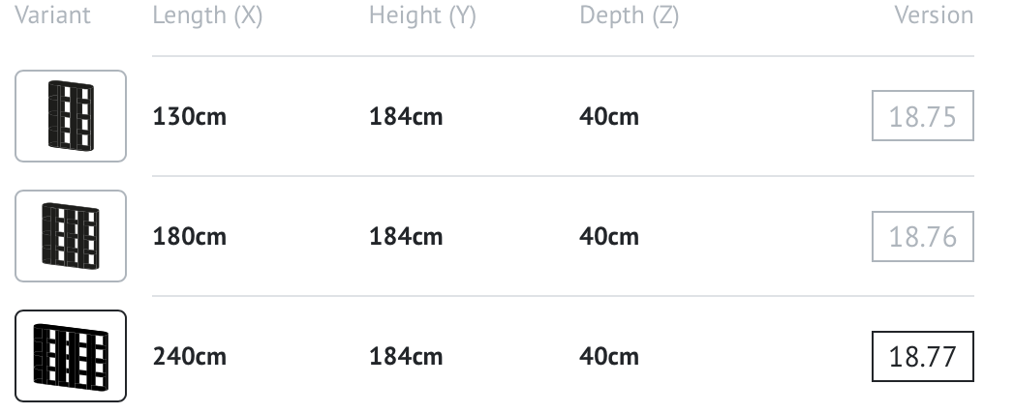Viewport: 1015px width, 414px height.
Task: Select the 240cm shelf variant thumbnail
Action: (71, 356)
